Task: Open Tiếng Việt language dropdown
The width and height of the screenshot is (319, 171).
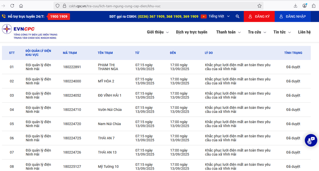Action: pos(219,16)
